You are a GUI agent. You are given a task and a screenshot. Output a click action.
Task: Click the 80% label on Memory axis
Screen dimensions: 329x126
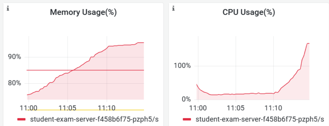pyautogui.click(x=14, y=83)
